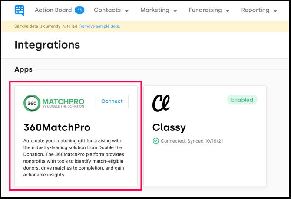This screenshot has height=199, width=291.
Task: Click the Action Board notification badge 11
Action: (x=79, y=10)
